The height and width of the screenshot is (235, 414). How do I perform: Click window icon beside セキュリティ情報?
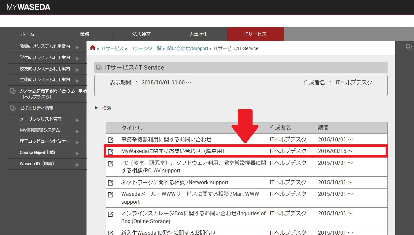tap(13, 108)
